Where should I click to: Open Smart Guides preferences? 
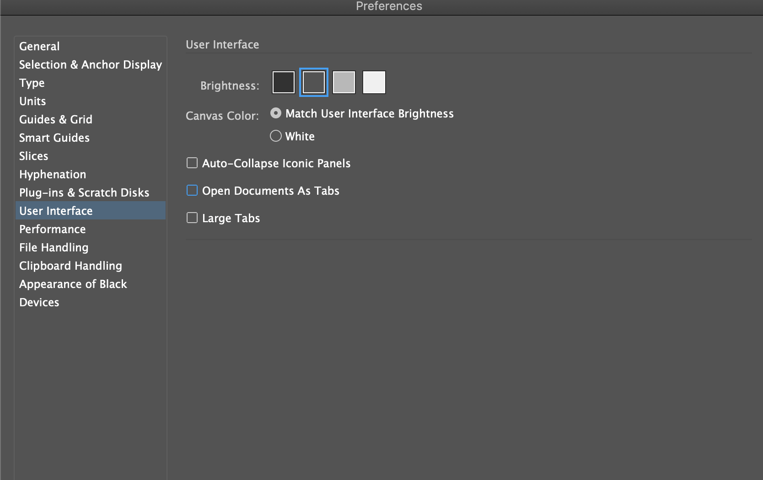pos(54,138)
